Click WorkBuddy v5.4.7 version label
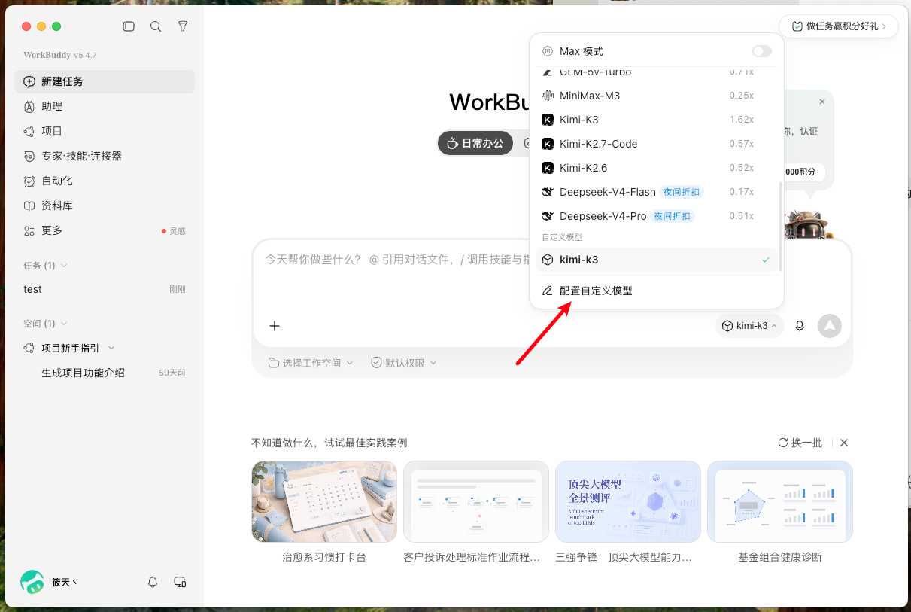911x612 pixels. pos(60,55)
